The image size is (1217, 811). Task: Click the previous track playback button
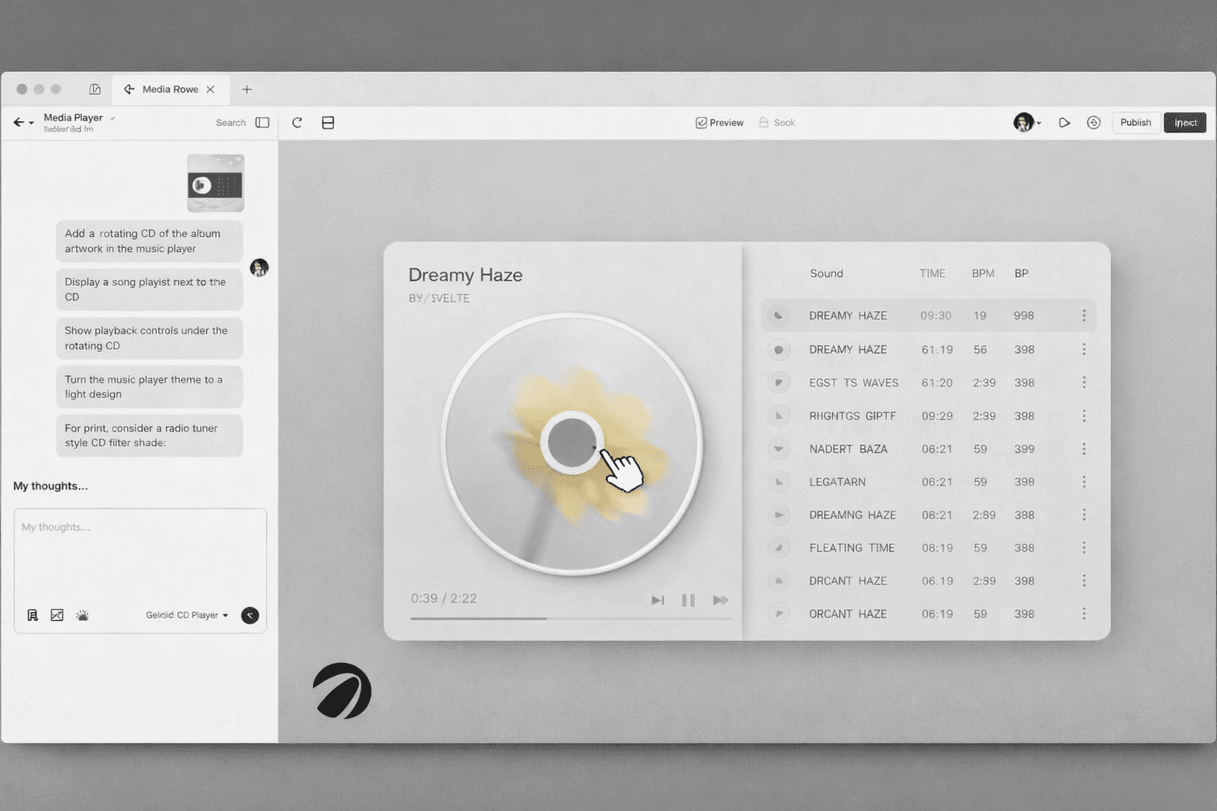658,600
